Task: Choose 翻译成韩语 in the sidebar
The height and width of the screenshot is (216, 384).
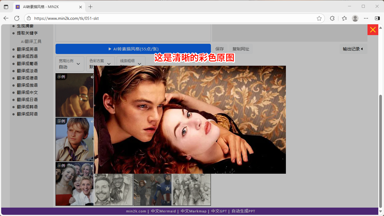Action: click(x=27, y=107)
